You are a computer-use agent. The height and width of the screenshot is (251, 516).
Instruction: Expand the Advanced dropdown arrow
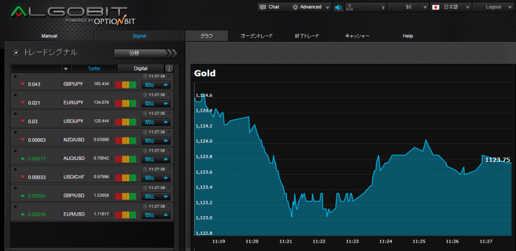click(328, 8)
